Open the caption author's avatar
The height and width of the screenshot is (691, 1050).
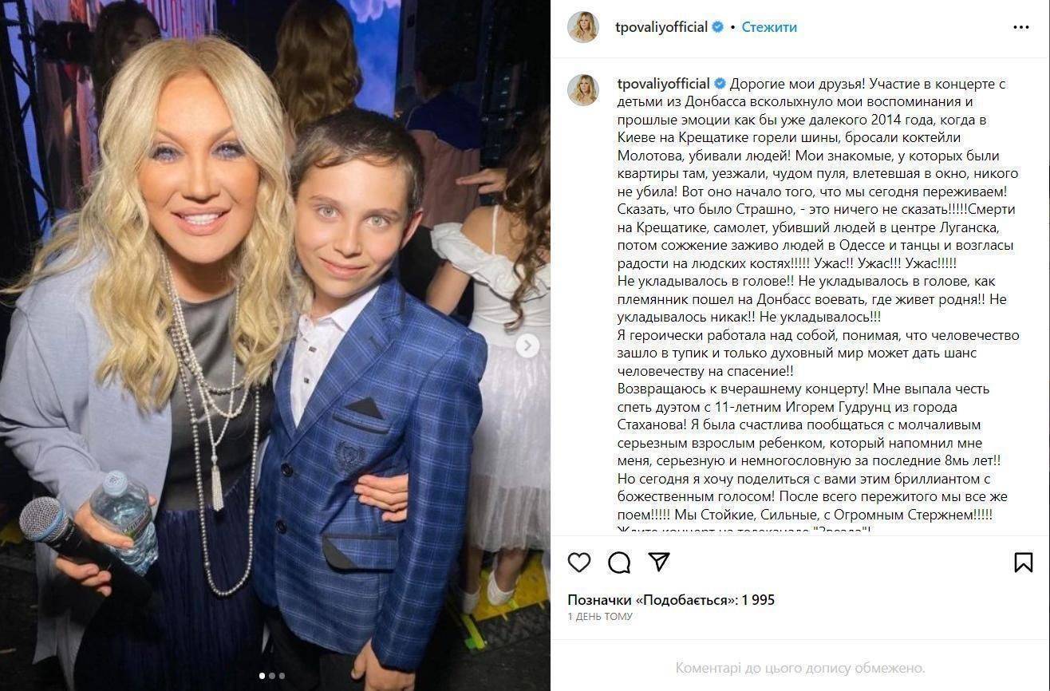(x=583, y=90)
